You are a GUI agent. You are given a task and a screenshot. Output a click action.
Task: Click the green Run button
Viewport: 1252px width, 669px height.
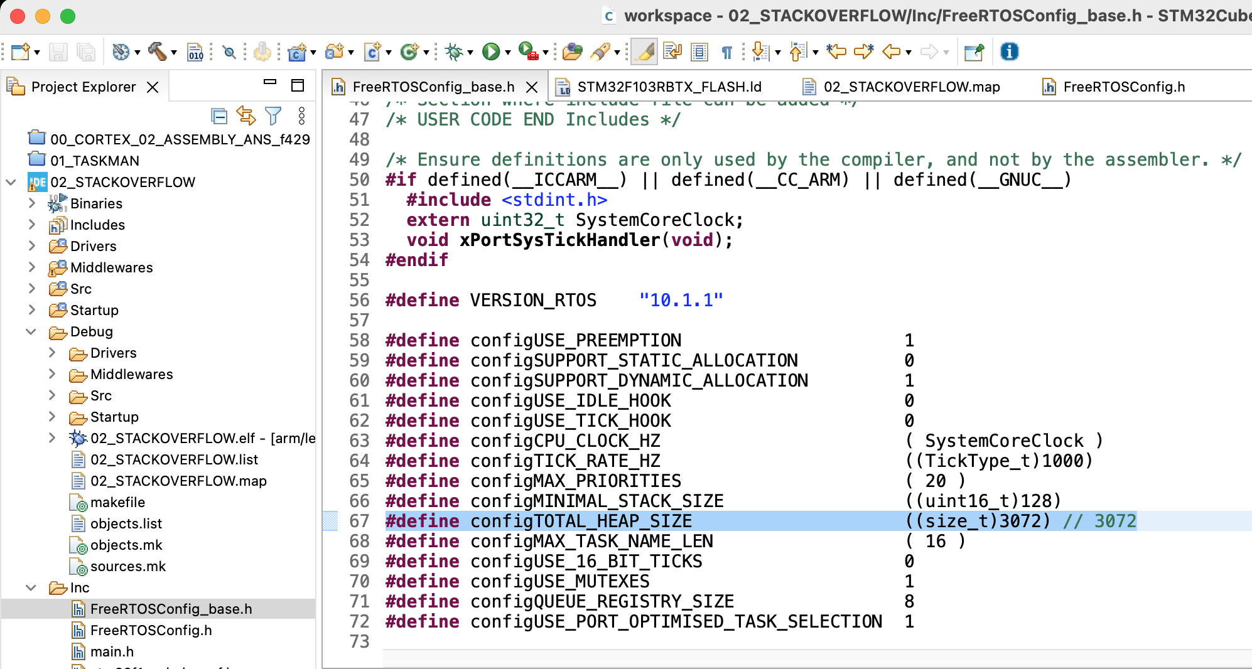pyautogui.click(x=491, y=51)
